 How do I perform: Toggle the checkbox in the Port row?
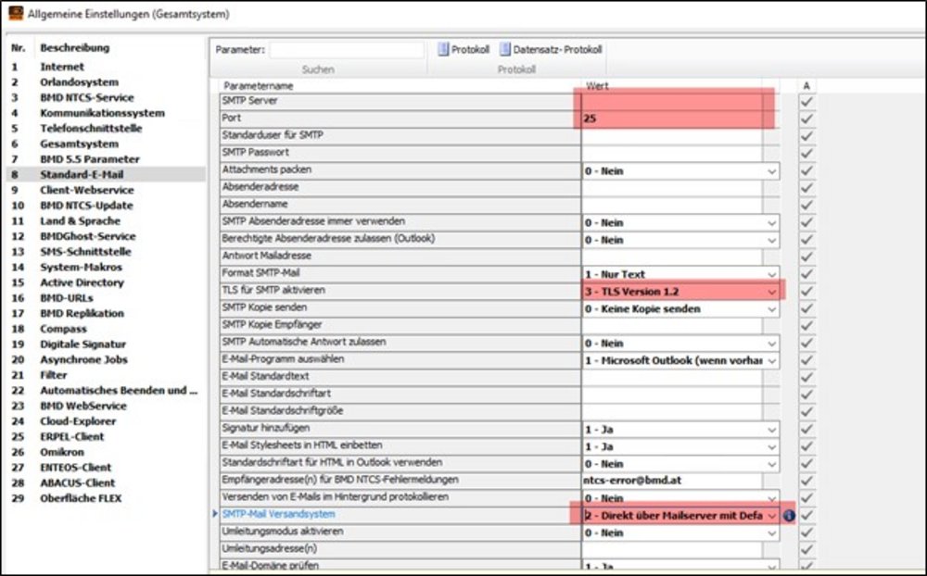click(806, 119)
